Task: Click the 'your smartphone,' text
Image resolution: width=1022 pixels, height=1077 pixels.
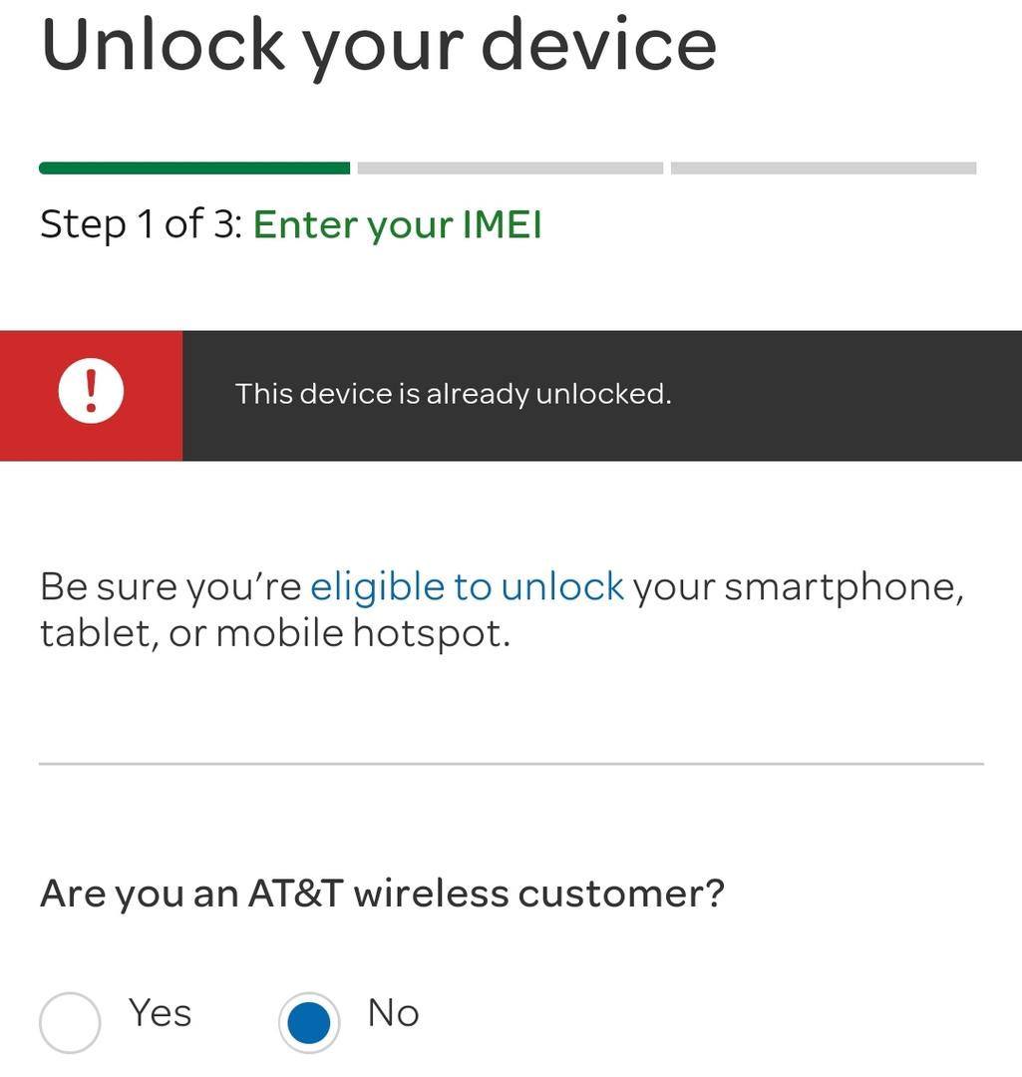Action: click(799, 588)
